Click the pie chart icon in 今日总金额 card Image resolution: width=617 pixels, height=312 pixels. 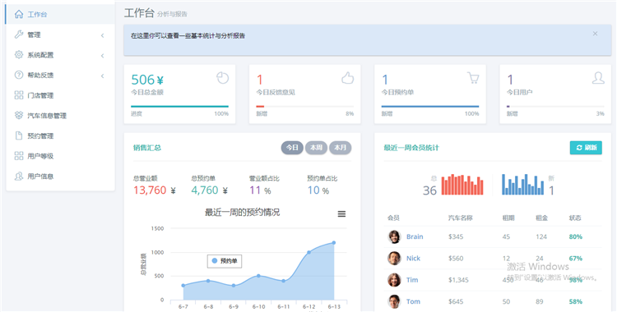(x=222, y=78)
